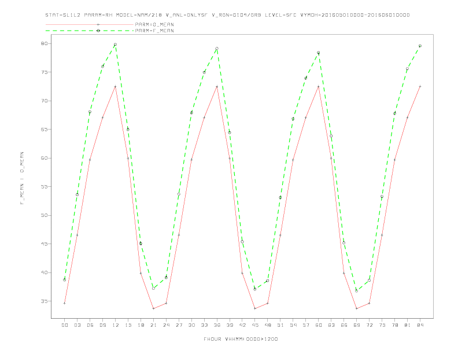Click the red O_MEAN peak marker at hour 12
This screenshot has height=354, width=458.
click(x=116, y=86)
